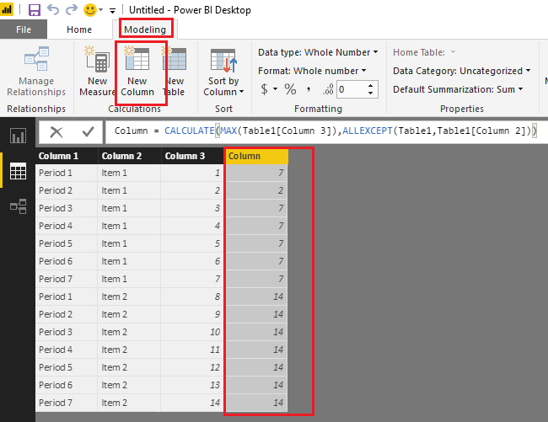
Task: Click the Column 3 cell with value 9
Action: tap(192, 314)
